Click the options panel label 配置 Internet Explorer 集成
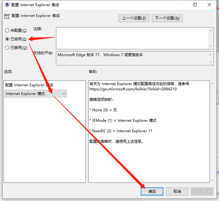Screen dimensions: 219x201 (29, 85)
